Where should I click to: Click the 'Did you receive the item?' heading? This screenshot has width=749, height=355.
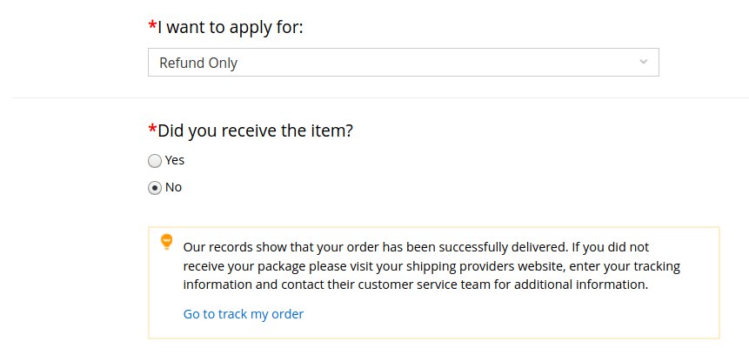pos(255,130)
